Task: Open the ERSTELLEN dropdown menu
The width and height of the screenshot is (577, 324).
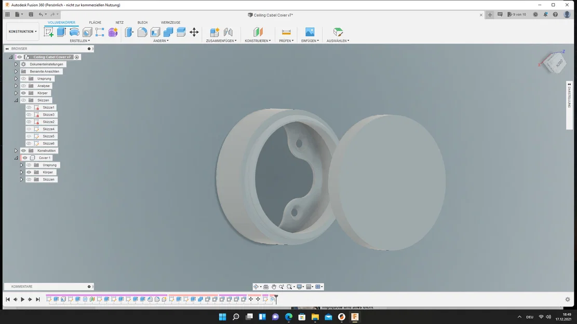Action: coord(80,41)
